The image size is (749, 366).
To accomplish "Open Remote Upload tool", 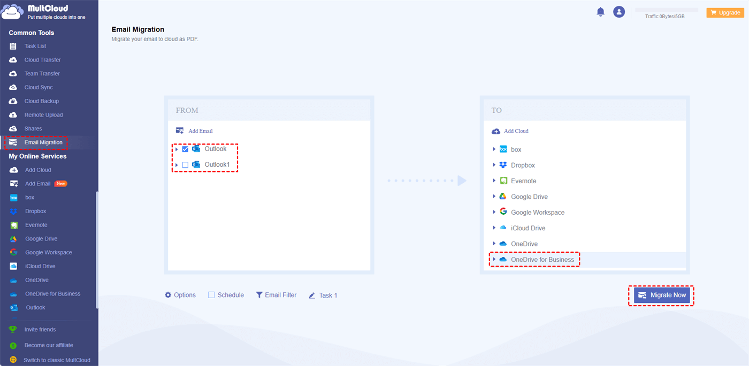I will (43, 115).
